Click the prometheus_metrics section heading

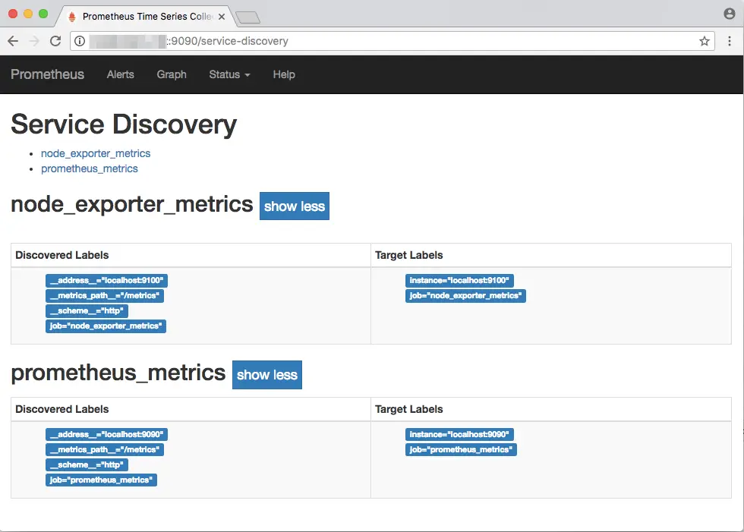[118, 373]
